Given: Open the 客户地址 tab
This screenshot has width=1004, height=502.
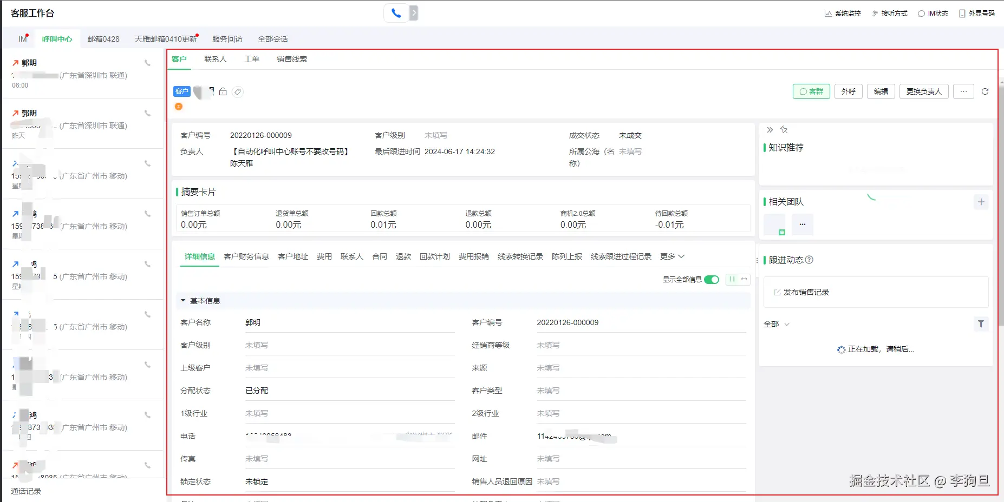Looking at the screenshot, I should tap(293, 256).
